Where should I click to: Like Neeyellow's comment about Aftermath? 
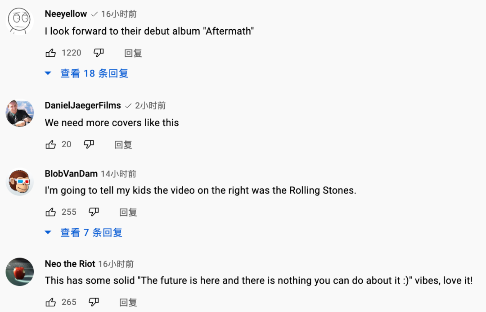click(50, 53)
